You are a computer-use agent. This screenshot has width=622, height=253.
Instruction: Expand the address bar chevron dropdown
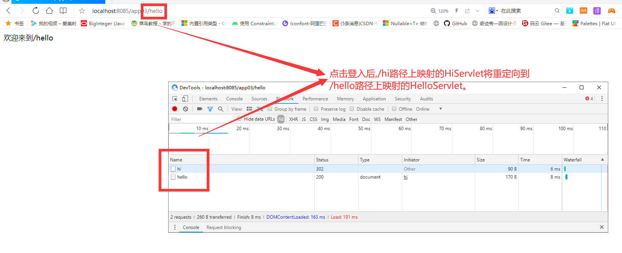point(477,11)
